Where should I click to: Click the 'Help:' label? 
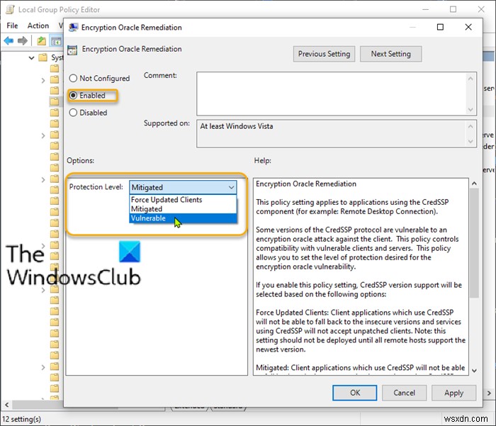(263, 160)
